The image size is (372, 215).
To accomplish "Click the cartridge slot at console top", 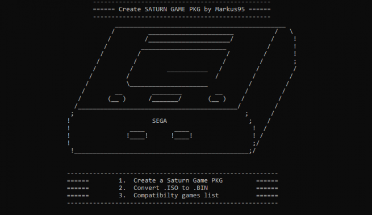I will 189,39.
